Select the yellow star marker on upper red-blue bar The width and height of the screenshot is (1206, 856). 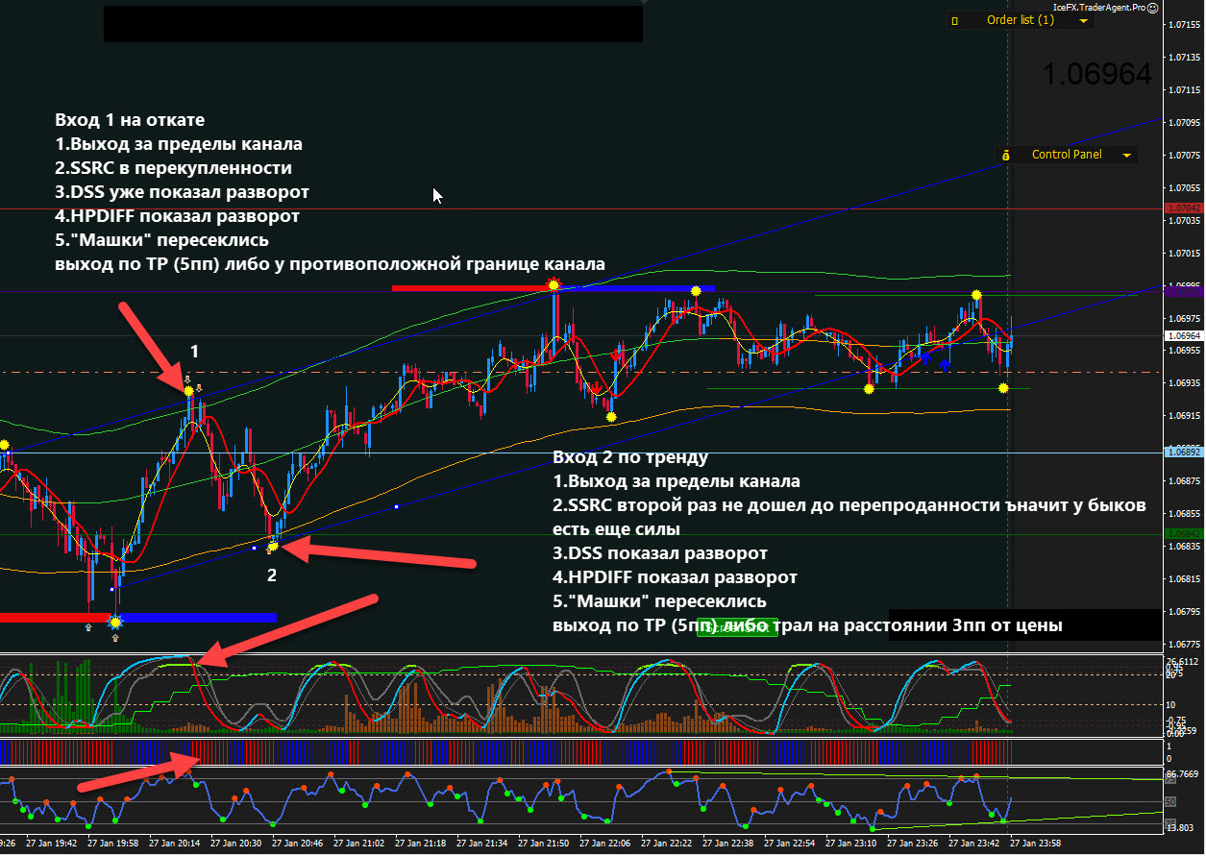point(554,284)
